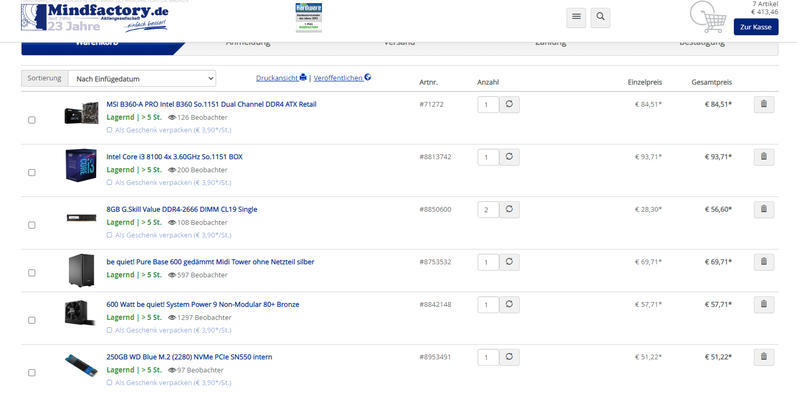The height and width of the screenshot is (394, 797).
Task: Click quantity field for Pure Base 600
Action: pyautogui.click(x=488, y=262)
